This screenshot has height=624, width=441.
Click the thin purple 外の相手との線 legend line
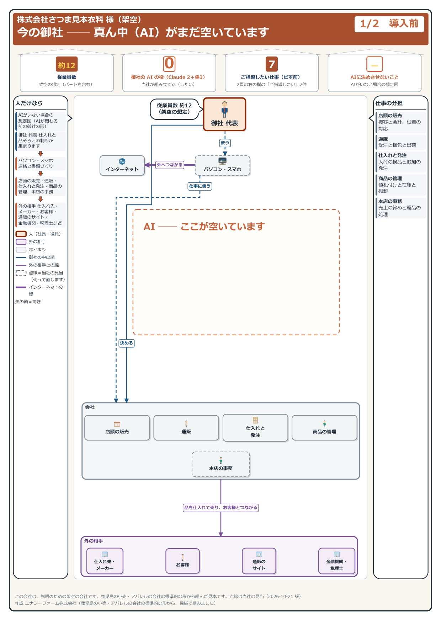click(x=21, y=265)
